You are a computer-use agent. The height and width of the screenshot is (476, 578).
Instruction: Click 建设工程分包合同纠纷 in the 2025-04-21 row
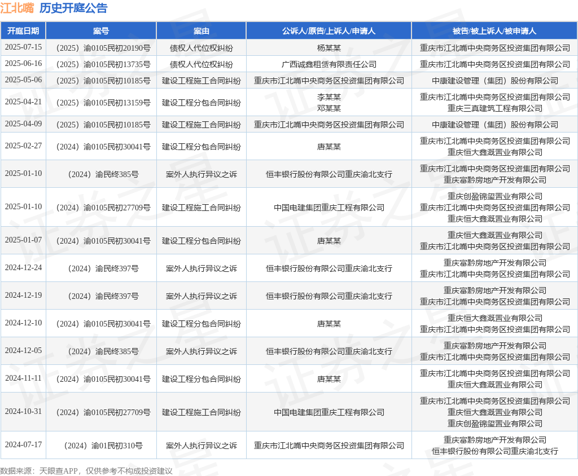(x=202, y=103)
